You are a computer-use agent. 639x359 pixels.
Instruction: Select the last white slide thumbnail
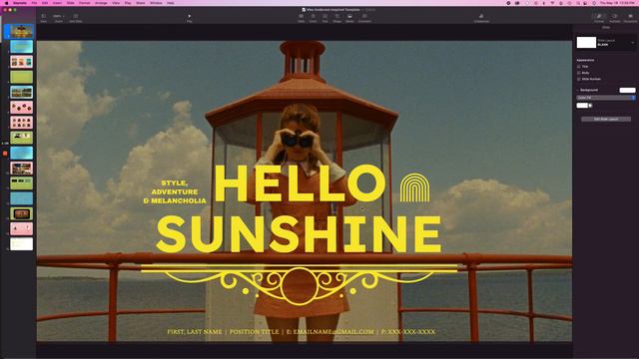(x=22, y=243)
